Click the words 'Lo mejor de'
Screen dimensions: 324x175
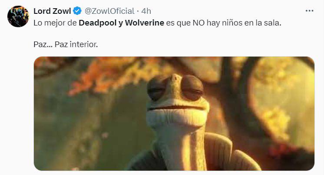[x=55, y=23]
